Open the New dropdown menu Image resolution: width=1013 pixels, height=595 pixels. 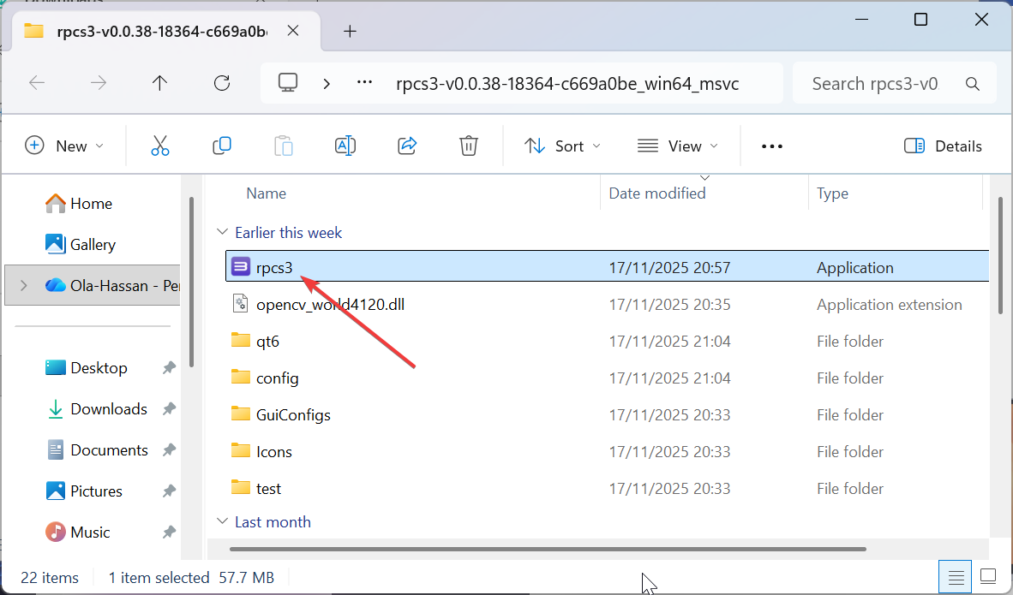(63, 146)
